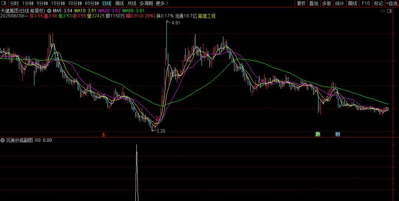
Task: Click the 基建工程 sector link
Action: click(x=207, y=16)
